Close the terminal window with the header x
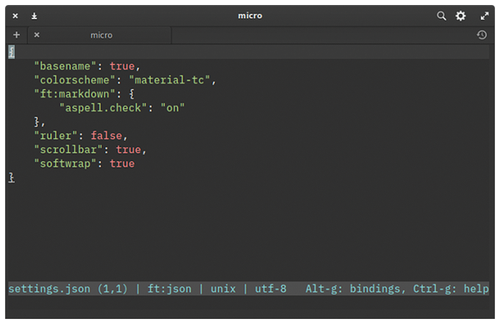This screenshot has height=324, width=500. pyautogui.click(x=15, y=16)
